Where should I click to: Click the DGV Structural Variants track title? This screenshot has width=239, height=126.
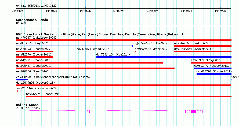[100, 34]
